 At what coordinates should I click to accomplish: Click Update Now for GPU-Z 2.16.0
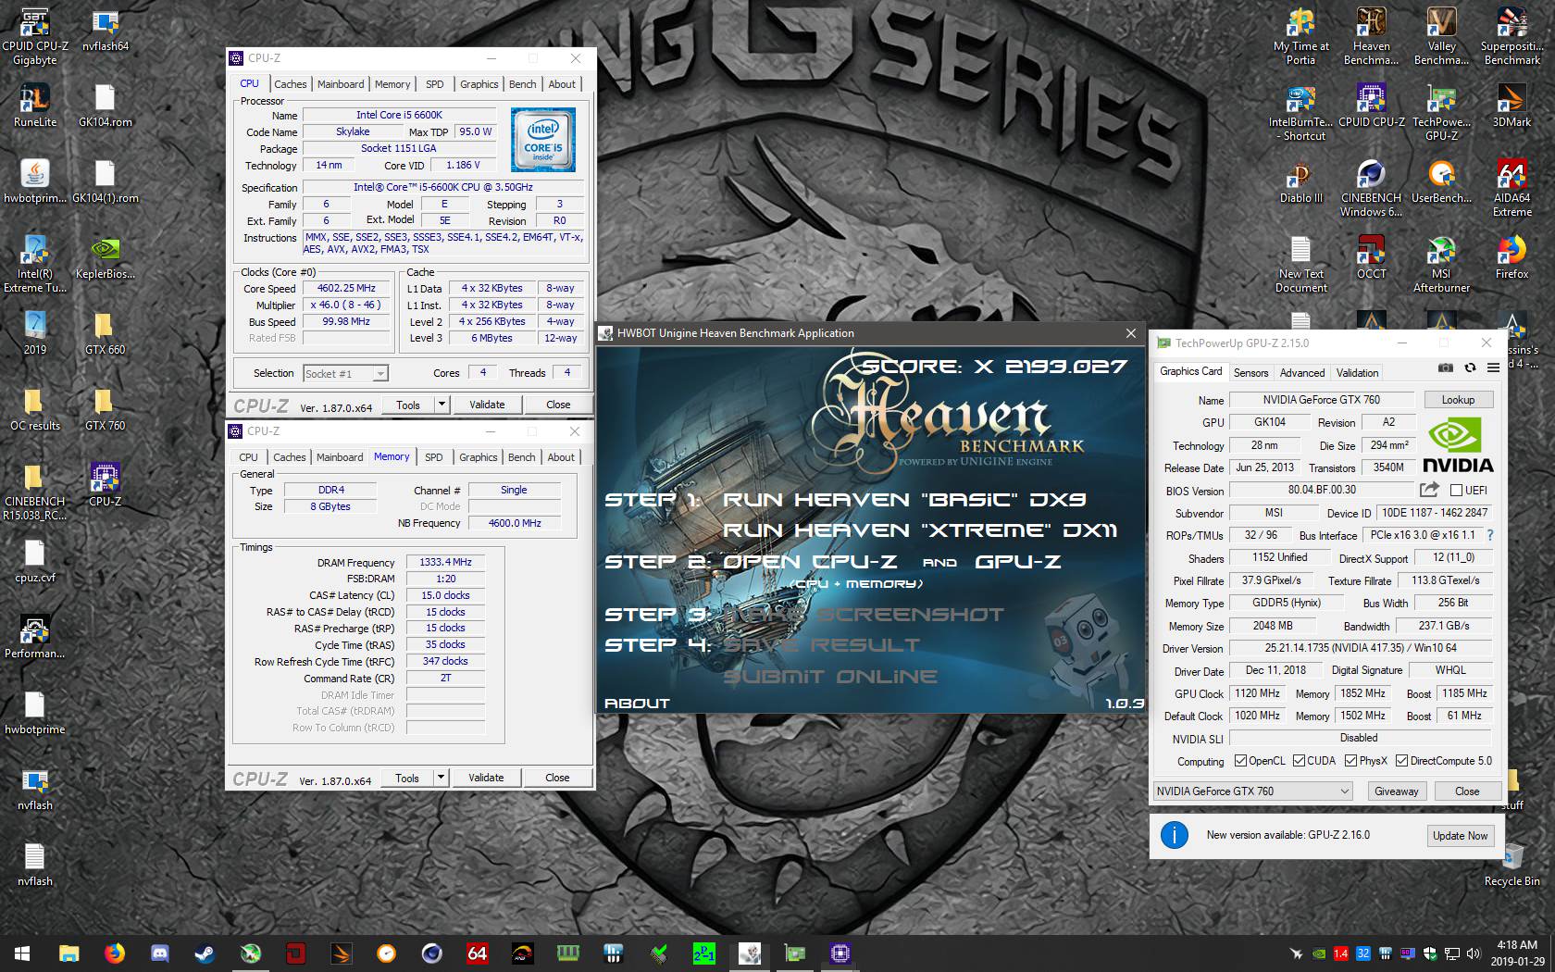(x=1460, y=835)
